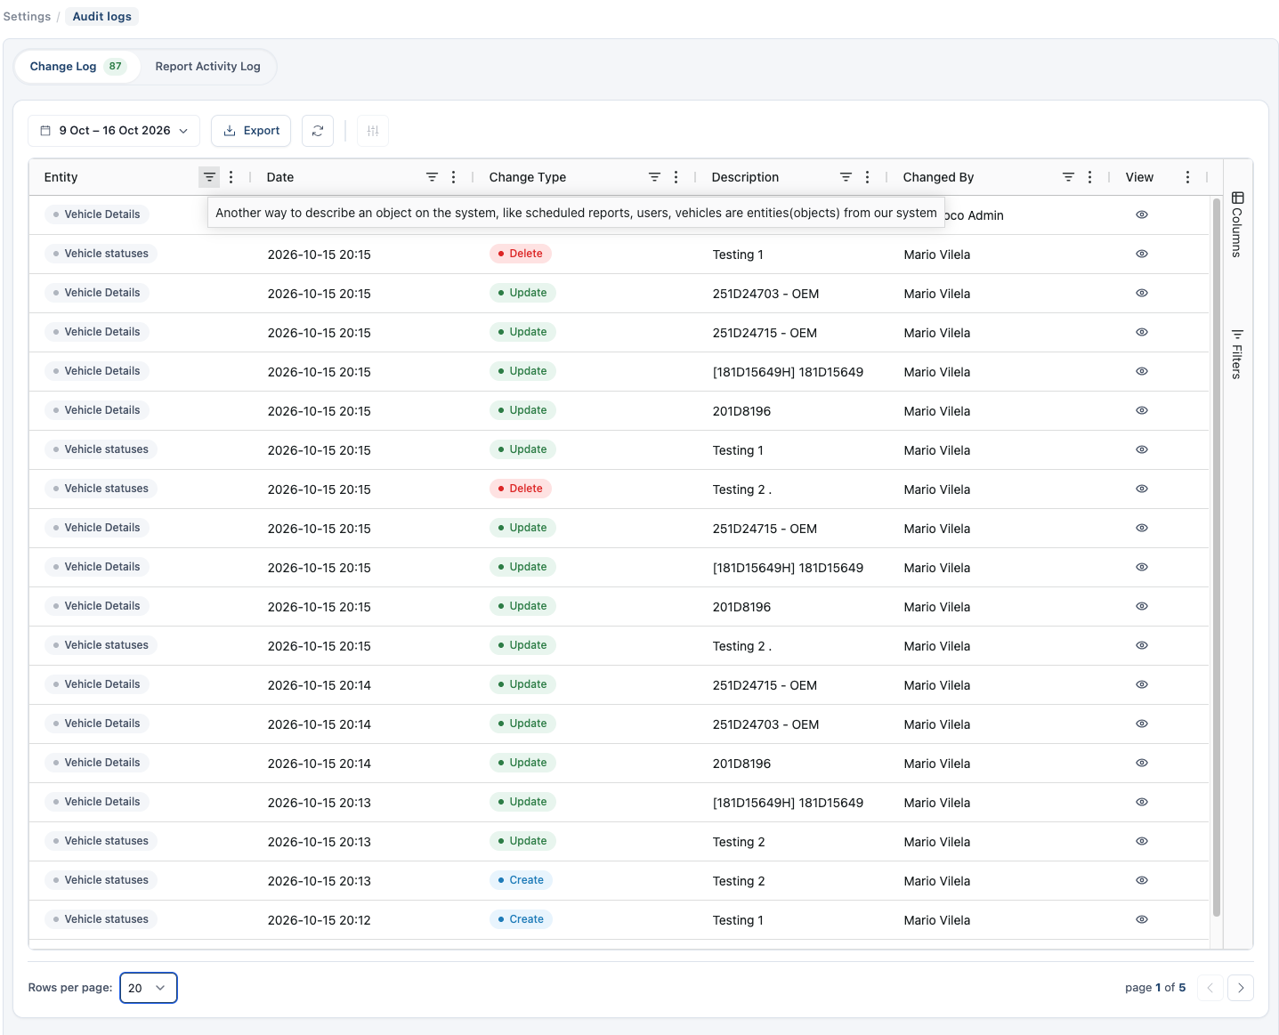The height and width of the screenshot is (1035, 1279).
Task: Click the 251D24703 - OEM description at 20:14
Action: pos(765,724)
